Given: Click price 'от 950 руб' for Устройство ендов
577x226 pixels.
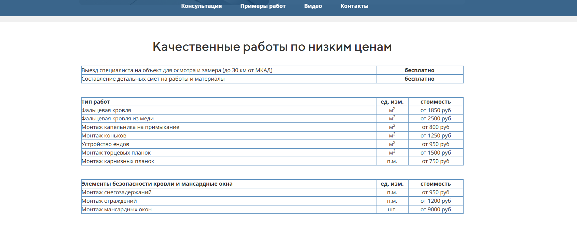Looking at the screenshot, I should pyautogui.click(x=436, y=144).
